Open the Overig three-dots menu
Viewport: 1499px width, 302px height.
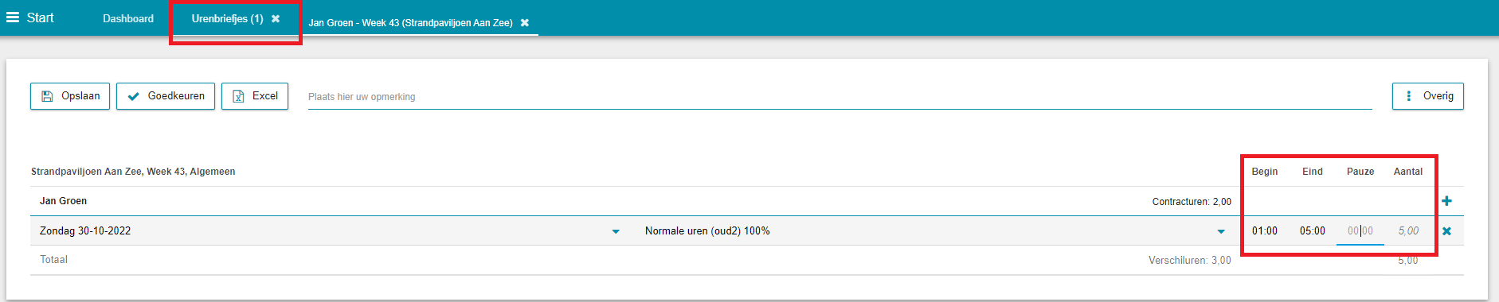coord(1408,96)
